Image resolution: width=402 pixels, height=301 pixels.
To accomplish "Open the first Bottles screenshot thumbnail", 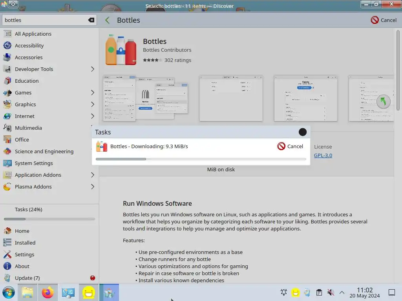I will coord(146,98).
